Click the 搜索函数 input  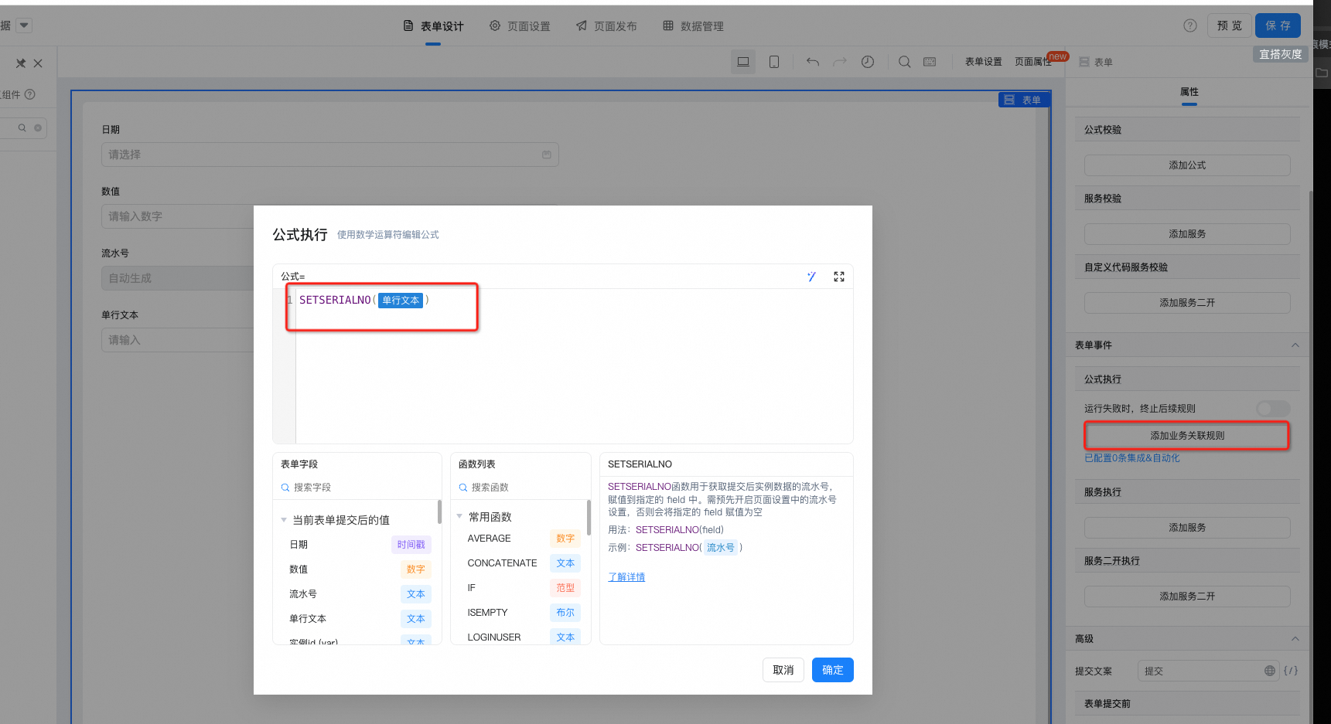tap(520, 488)
